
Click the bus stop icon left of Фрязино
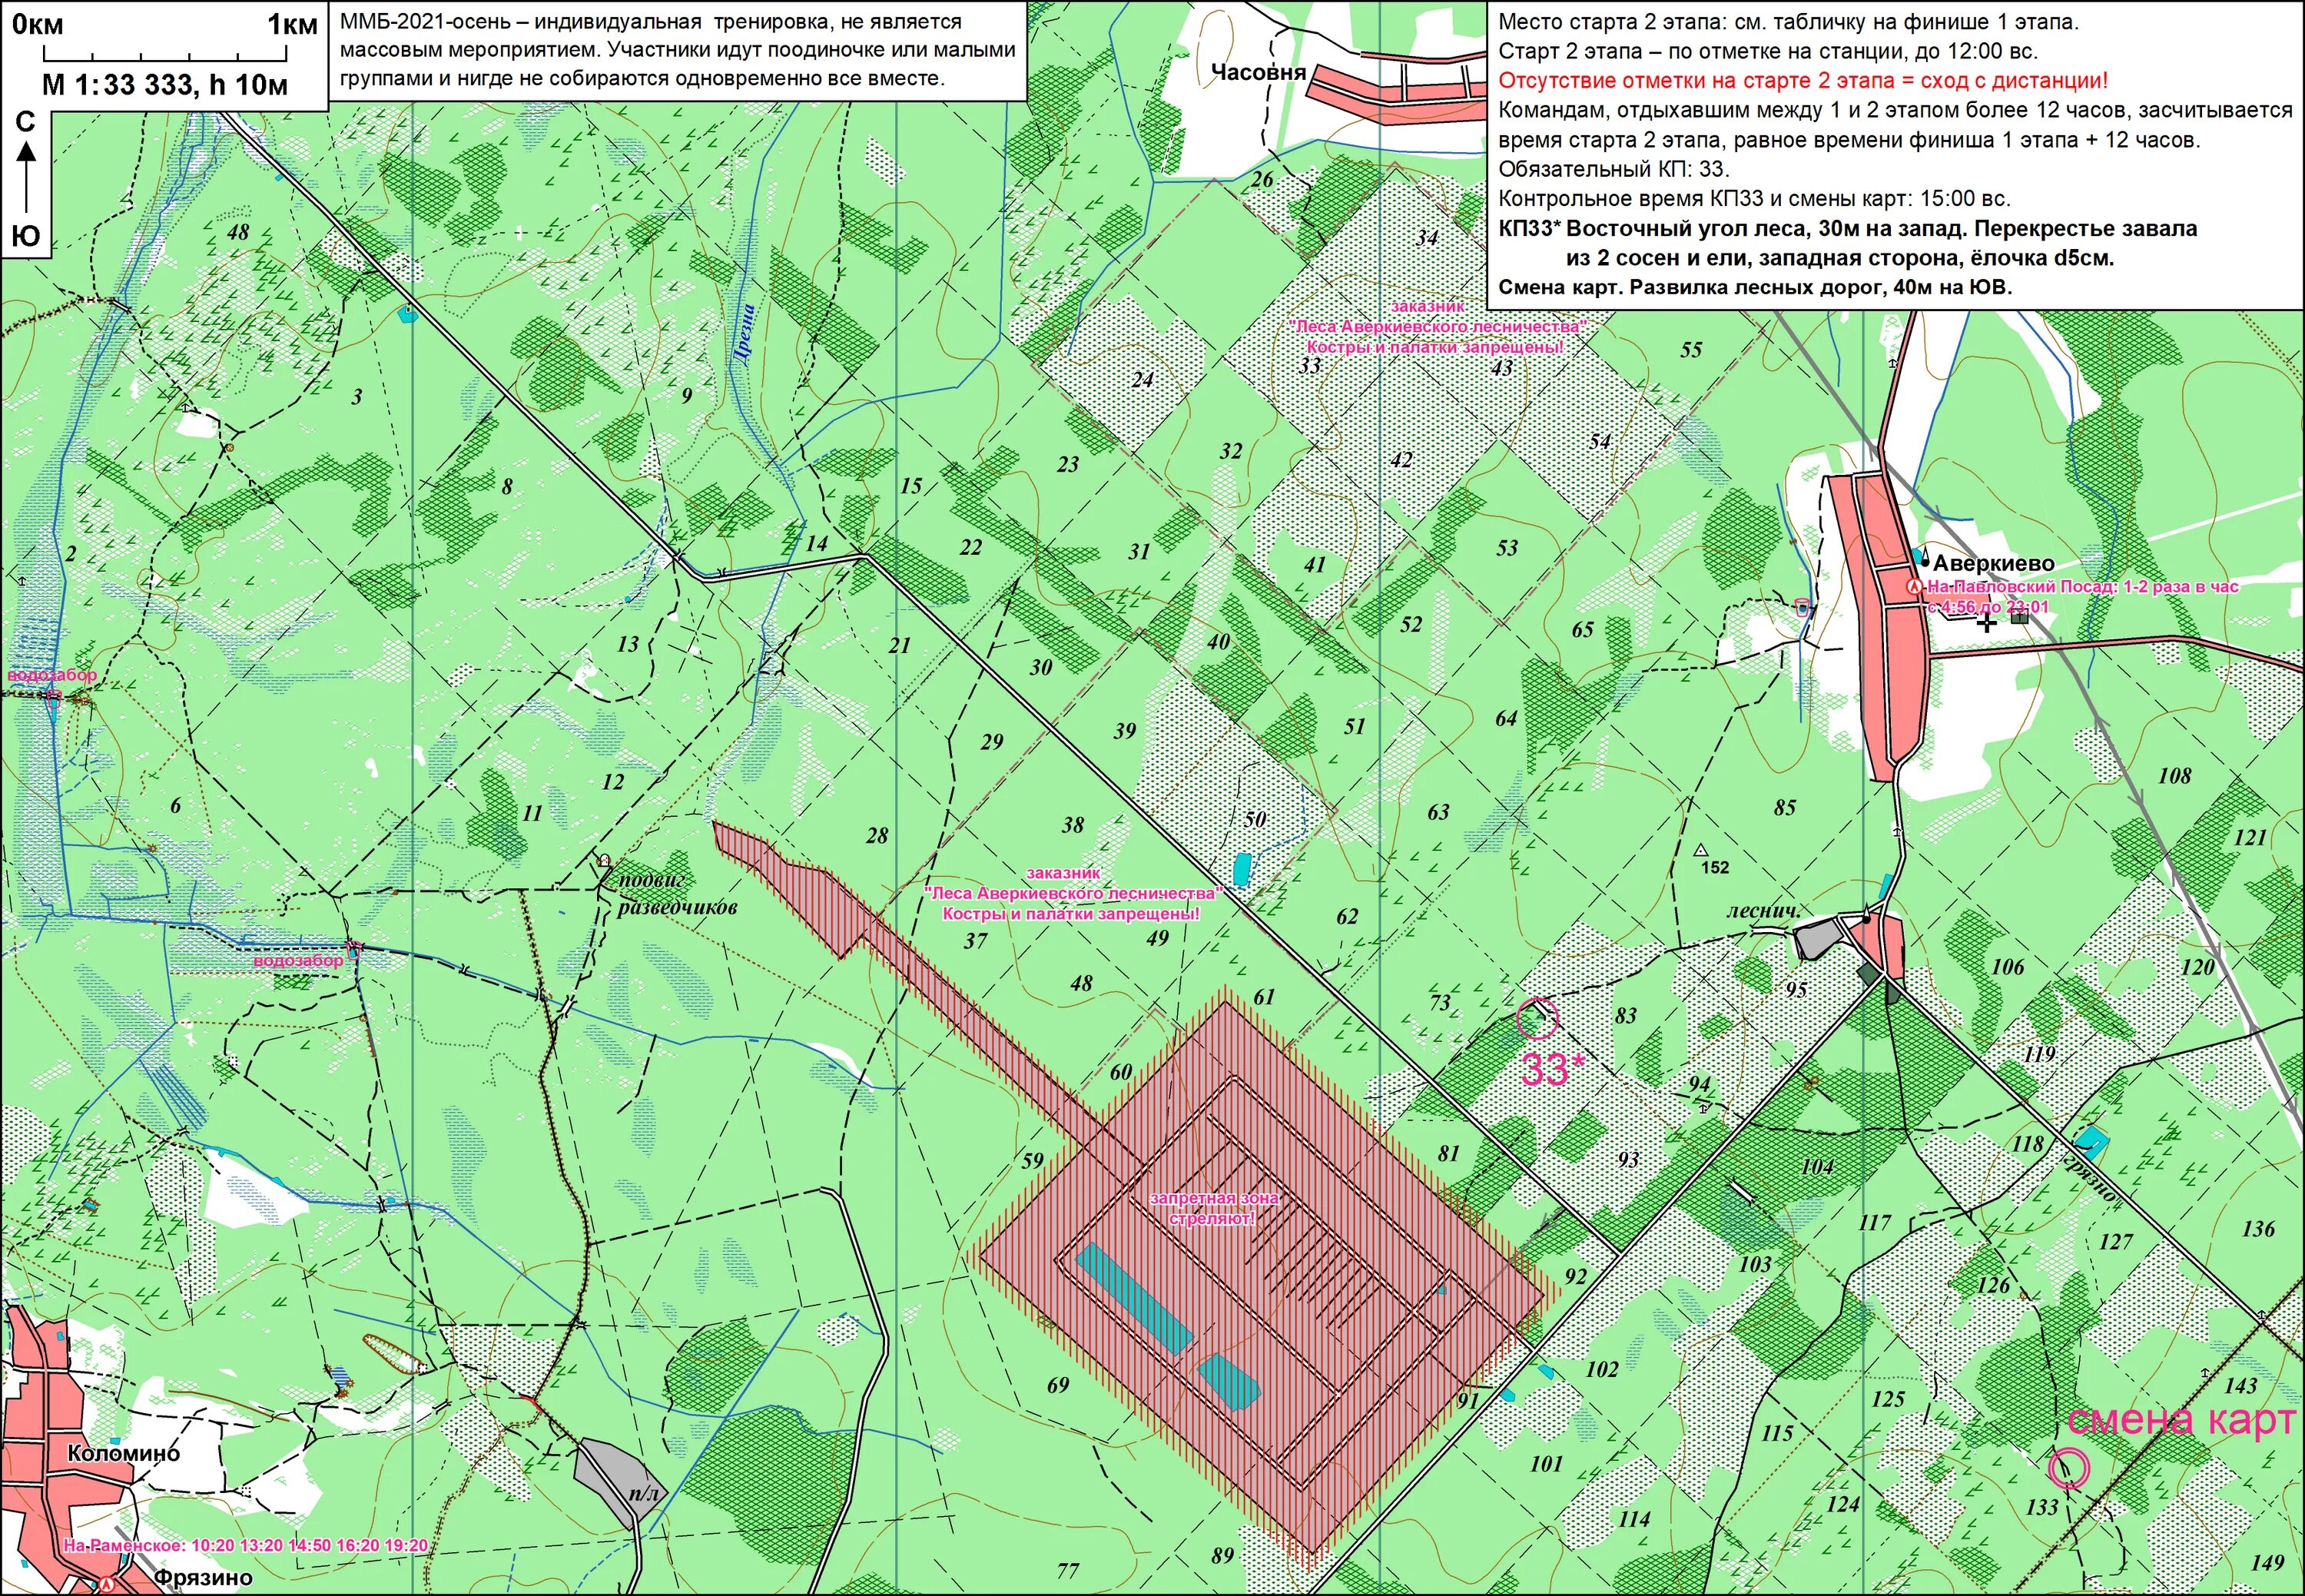(106, 1584)
